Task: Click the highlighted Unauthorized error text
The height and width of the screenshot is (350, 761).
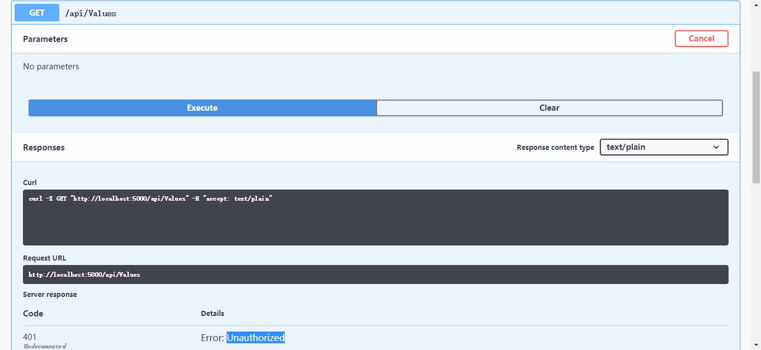Action: (255, 338)
